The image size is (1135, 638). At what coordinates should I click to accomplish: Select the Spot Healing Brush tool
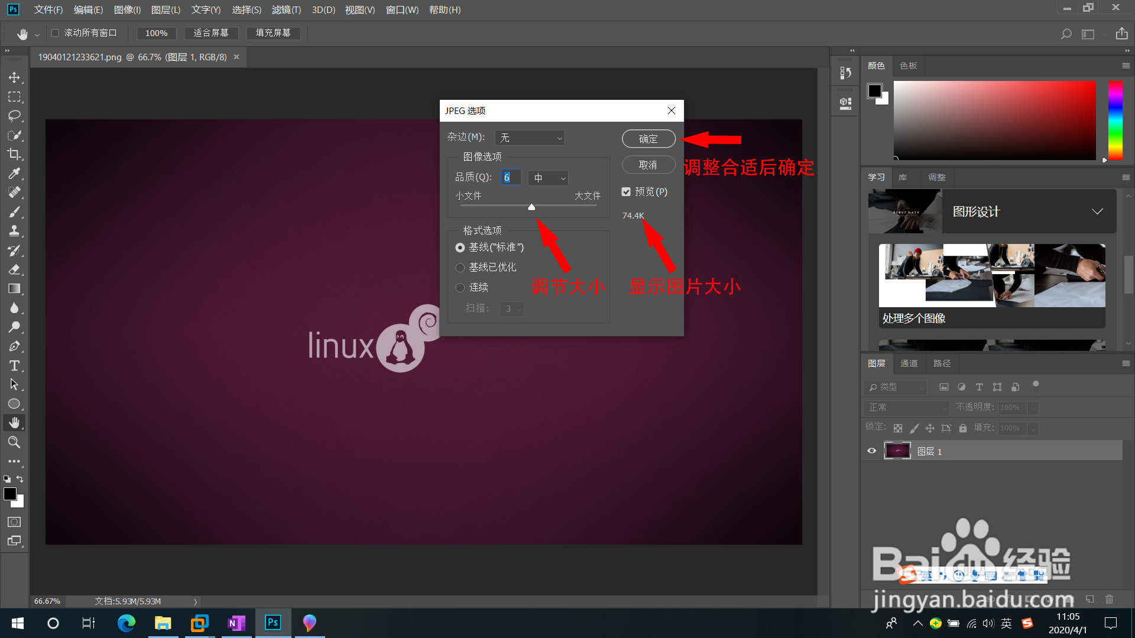14,193
